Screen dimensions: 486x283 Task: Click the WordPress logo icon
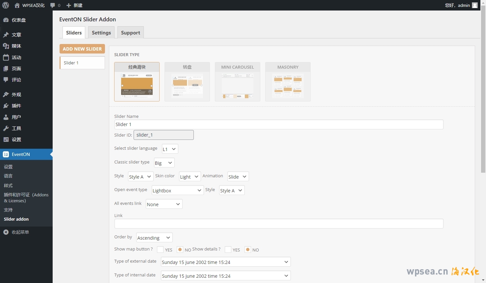pyautogui.click(x=6, y=5)
